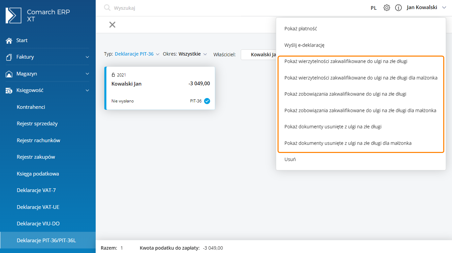Screen dimensions: 452x253
Task: Click the Księgowość accounting icon
Action: click(9, 90)
